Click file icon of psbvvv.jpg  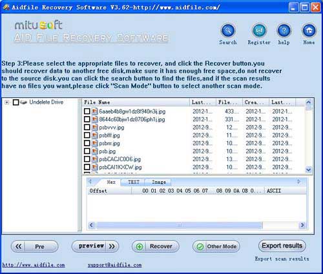pos(94,127)
